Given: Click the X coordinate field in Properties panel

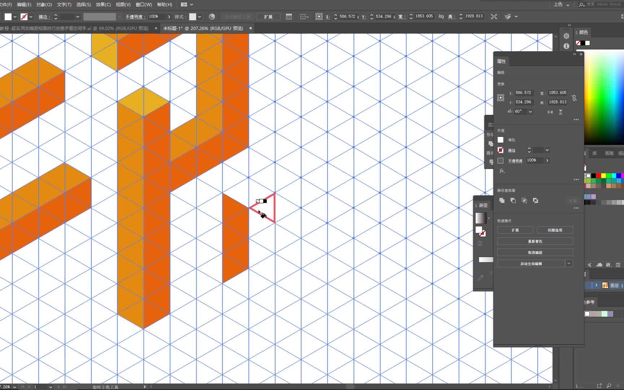Looking at the screenshot, I should (x=524, y=93).
